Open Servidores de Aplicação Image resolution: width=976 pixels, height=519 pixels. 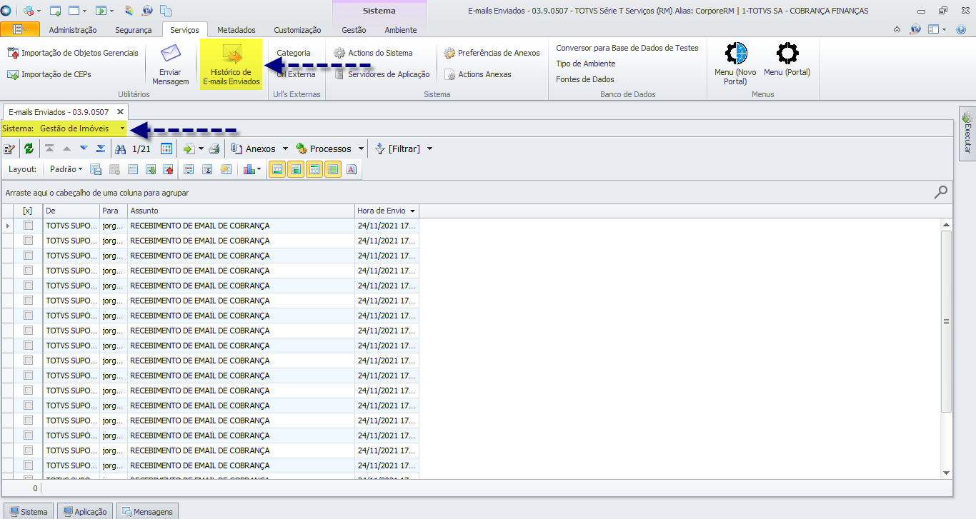coord(382,74)
